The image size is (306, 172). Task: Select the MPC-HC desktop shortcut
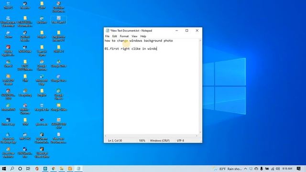coord(25,137)
